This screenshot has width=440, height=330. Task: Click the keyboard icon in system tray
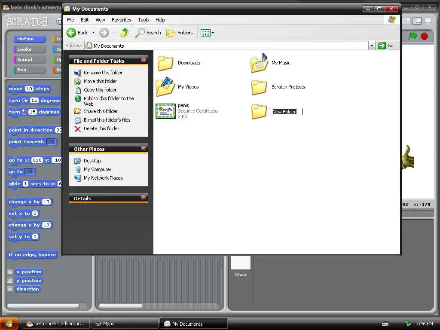pos(385,324)
